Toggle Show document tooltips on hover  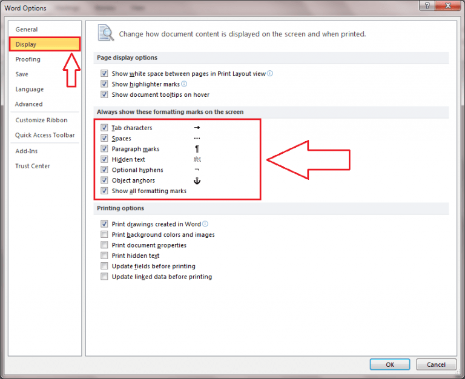pyautogui.click(x=104, y=94)
